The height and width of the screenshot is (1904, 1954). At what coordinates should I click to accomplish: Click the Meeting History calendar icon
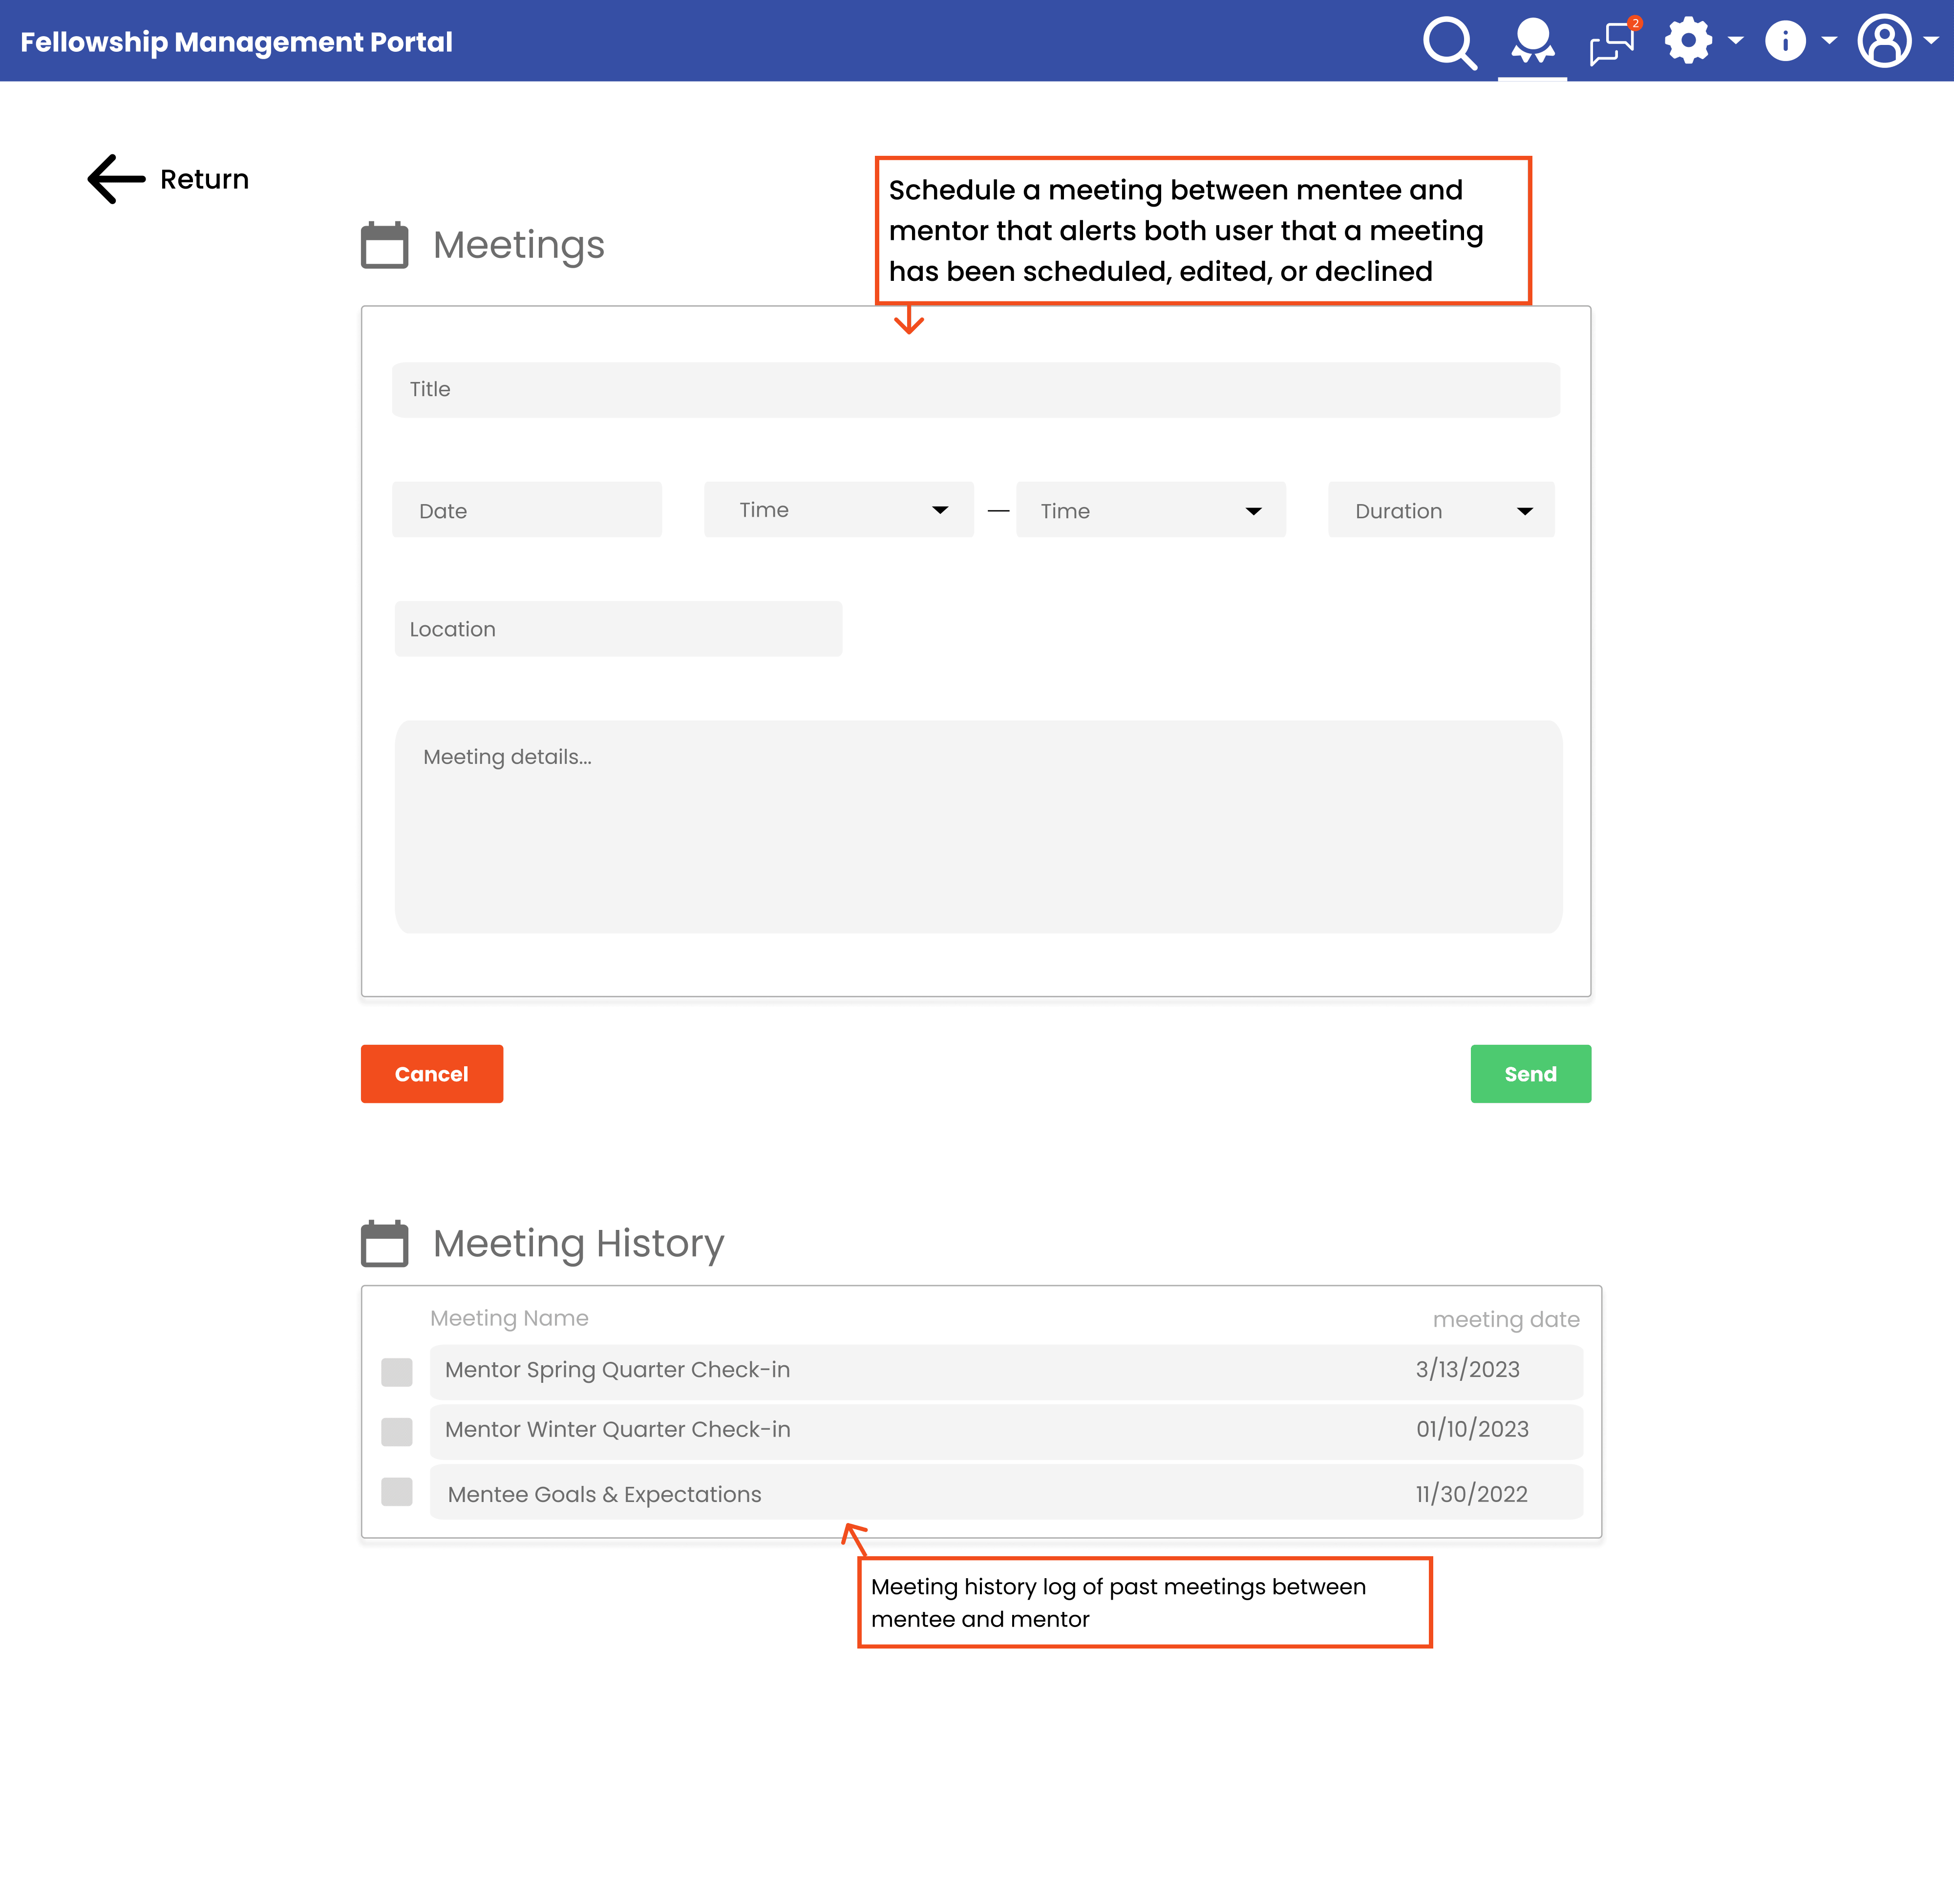384,1243
